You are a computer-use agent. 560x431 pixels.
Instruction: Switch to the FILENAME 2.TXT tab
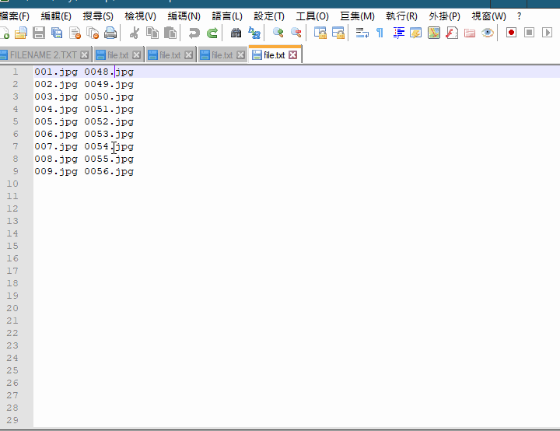pyautogui.click(x=43, y=55)
